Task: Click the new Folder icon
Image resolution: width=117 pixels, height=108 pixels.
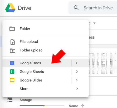Action: point(12,29)
